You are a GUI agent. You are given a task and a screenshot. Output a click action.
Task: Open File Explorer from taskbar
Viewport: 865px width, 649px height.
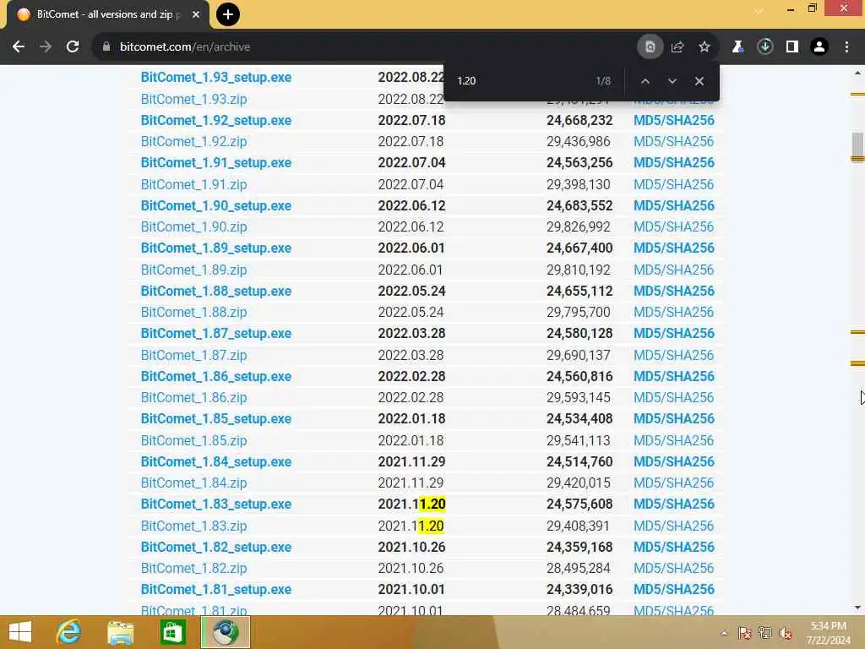coord(120,632)
